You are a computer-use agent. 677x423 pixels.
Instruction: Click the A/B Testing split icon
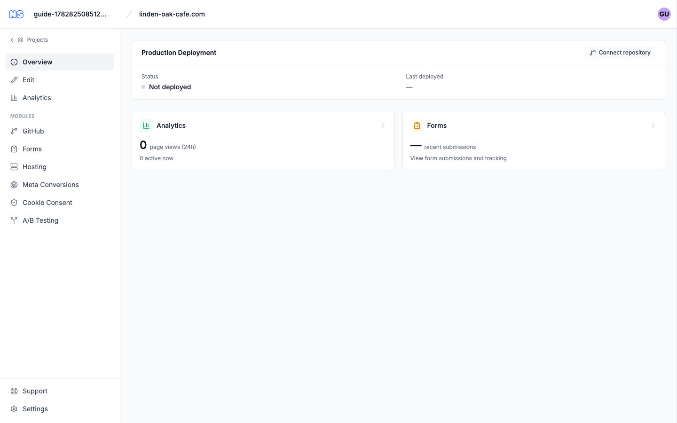pyautogui.click(x=14, y=220)
